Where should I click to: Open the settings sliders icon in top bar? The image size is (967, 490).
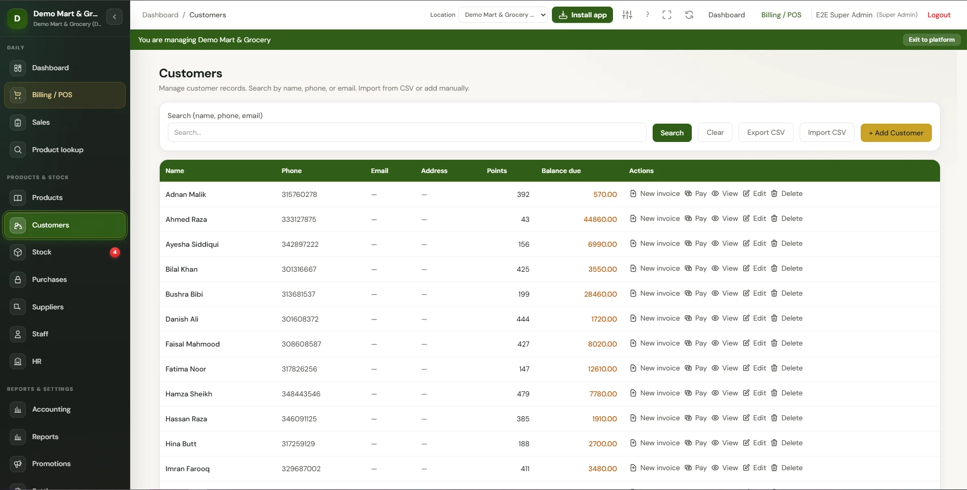(x=627, y=15)
